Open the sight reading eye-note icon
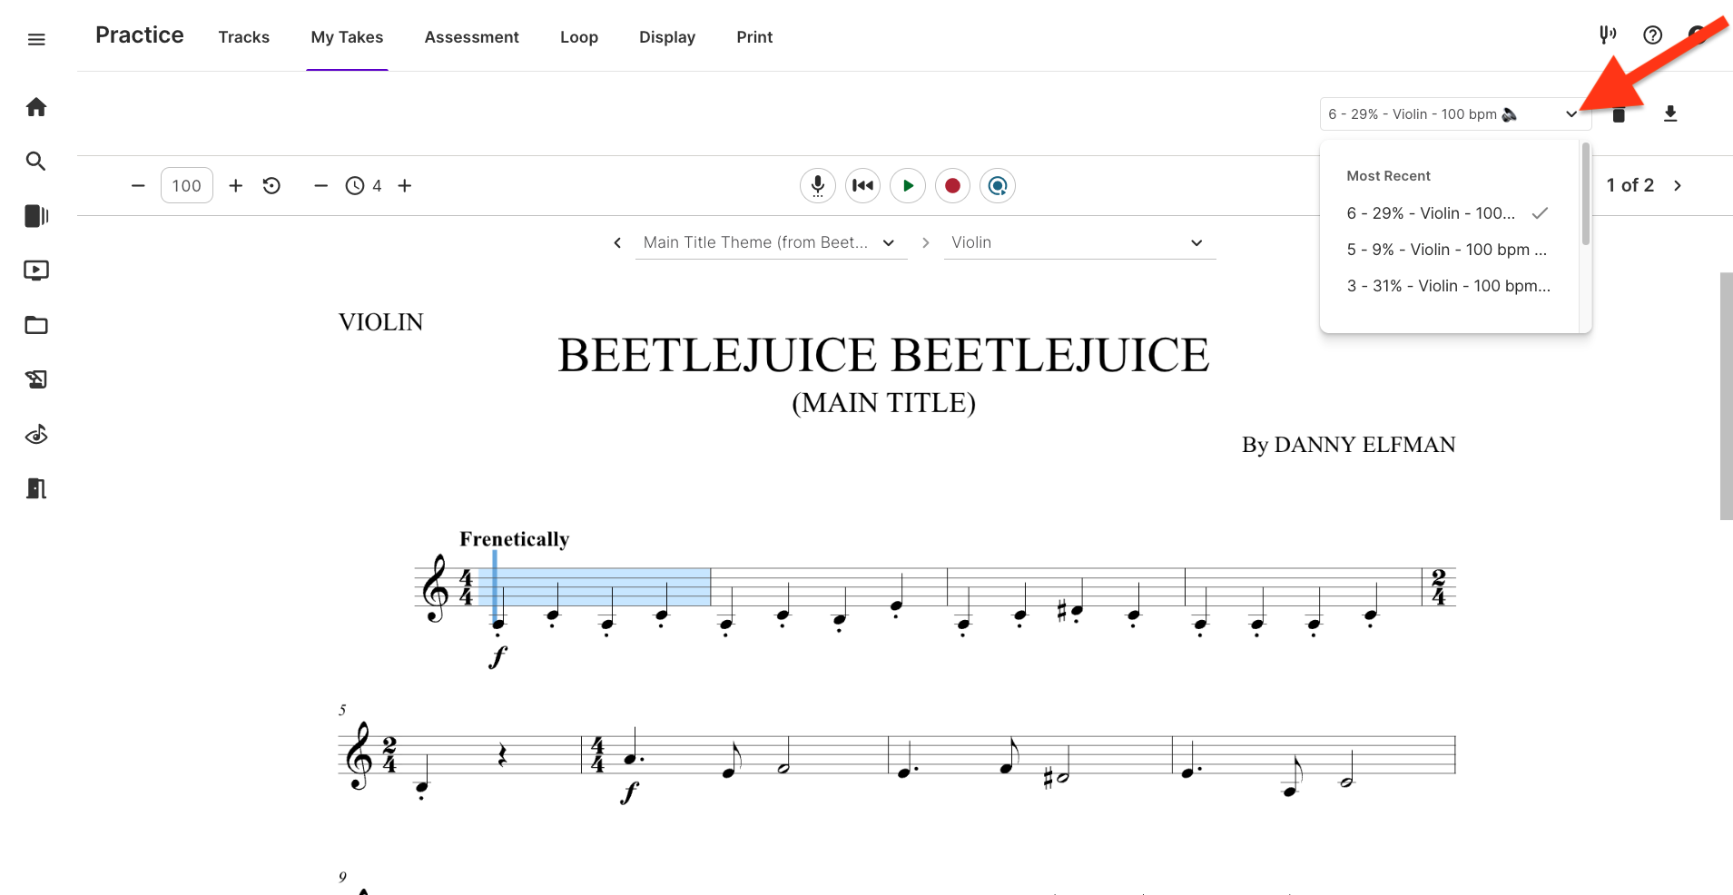 pos(36,435)
